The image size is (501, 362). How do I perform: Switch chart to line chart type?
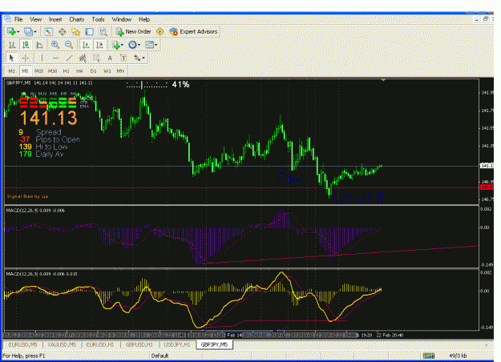click(x=39, y=45)
